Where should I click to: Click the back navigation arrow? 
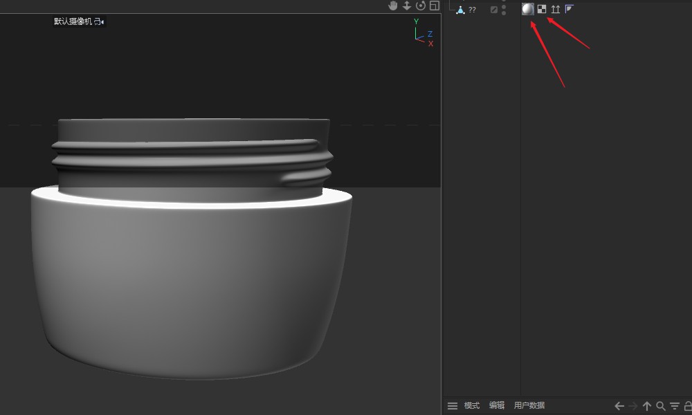click(619, 406)
